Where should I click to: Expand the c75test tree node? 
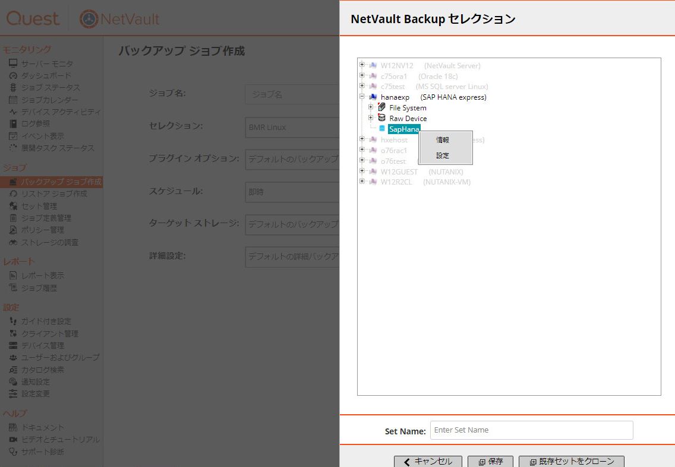[x=362, y=85]
